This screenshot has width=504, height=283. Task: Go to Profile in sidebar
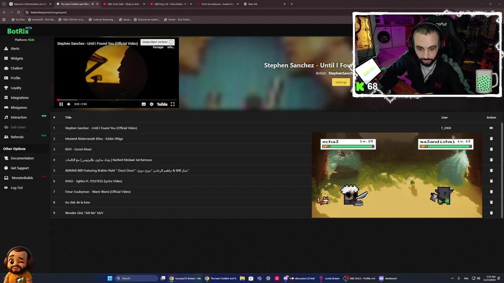tap(15, 78)
